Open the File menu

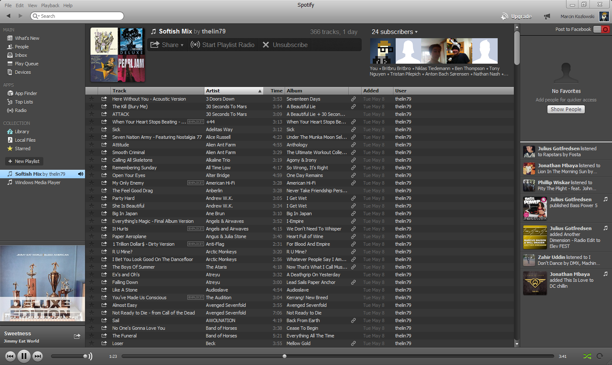(8, 6)
